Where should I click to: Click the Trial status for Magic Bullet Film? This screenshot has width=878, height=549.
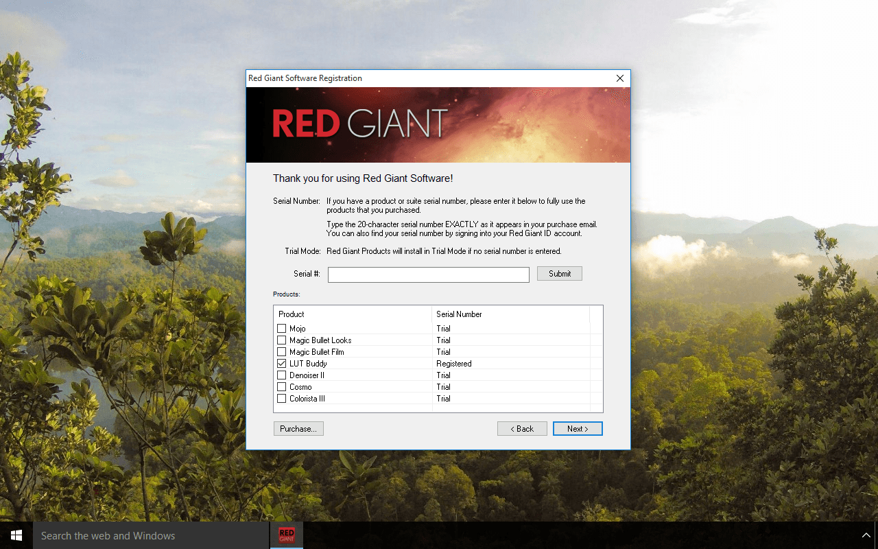pos(443,352)
